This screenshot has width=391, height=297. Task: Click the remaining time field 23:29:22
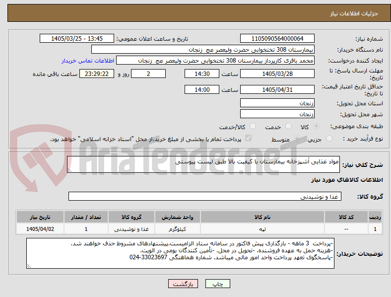(97, 74)
